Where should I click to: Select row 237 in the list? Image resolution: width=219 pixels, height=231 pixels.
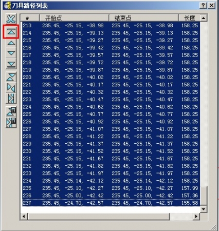[x=111, y=203]
